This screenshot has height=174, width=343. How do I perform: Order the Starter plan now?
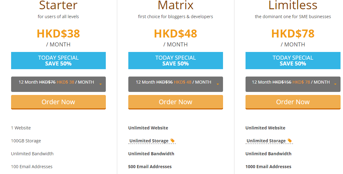pos(58,102)
